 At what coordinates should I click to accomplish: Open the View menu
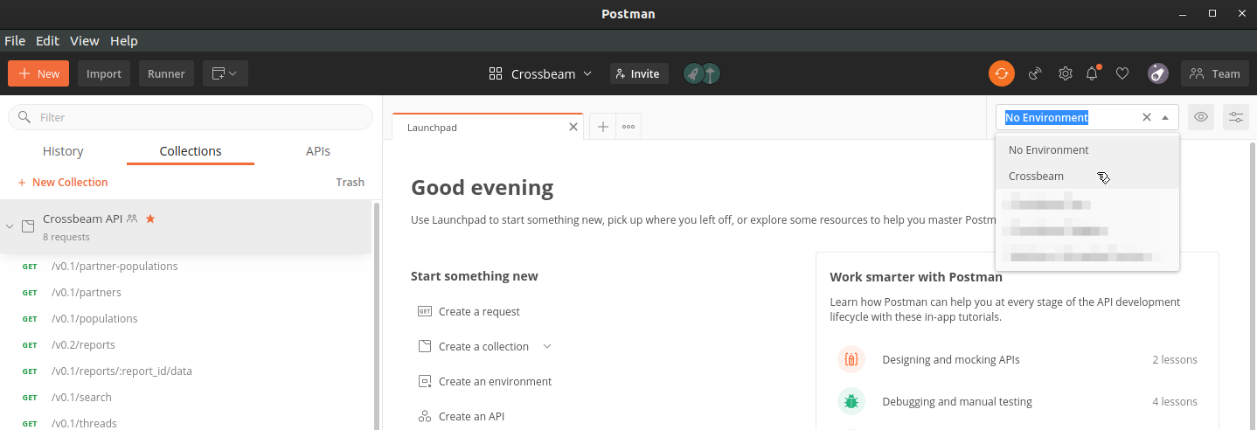pyautogui.click(x=85, y=40)
